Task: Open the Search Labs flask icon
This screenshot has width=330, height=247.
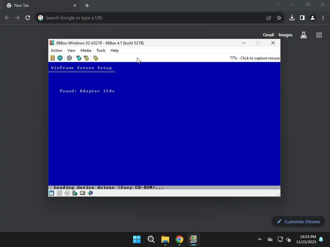Action: (304, 35)
